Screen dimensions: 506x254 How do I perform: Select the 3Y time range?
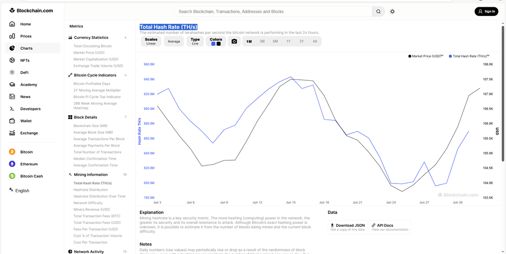point(302,41)
